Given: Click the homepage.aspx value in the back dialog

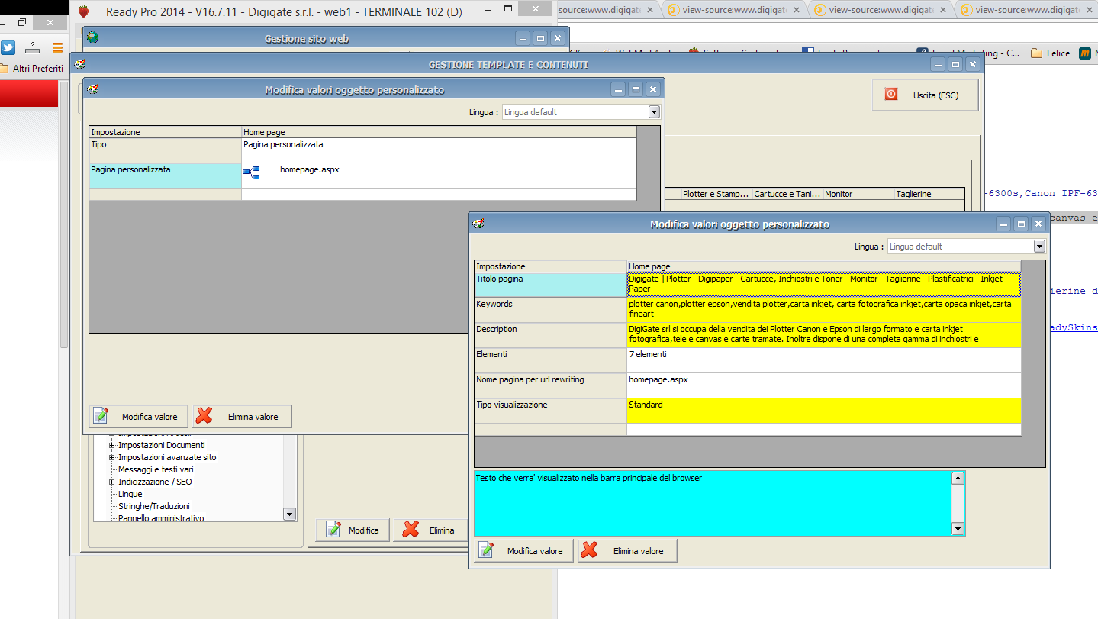Looking at the screenshot, I should tap(439, 176).
